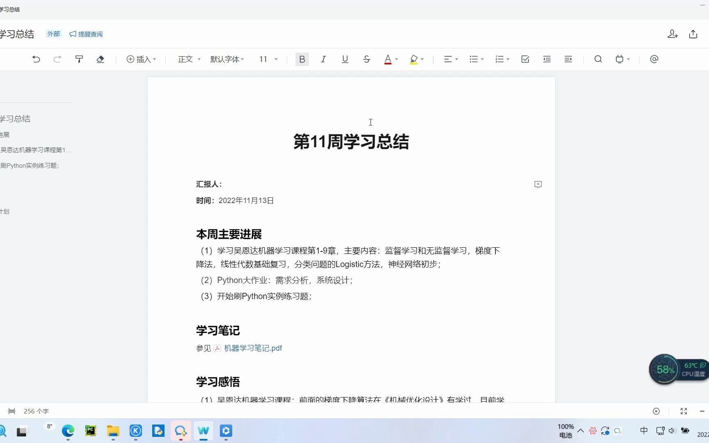
Task: Show hidden system tray icons
Action: click(581, 431)
